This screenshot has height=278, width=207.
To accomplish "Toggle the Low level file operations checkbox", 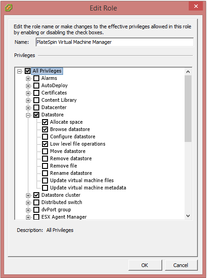I will [x=45, y=144].
